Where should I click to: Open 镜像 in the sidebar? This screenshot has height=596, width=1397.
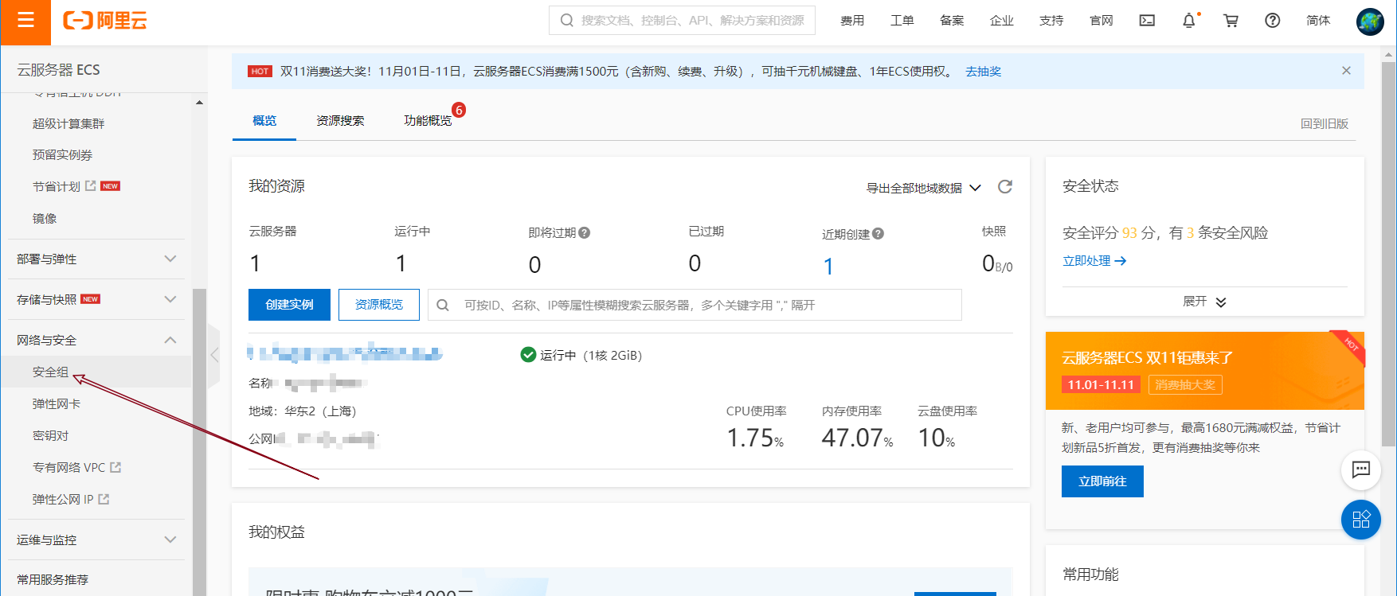click(x=45, y=219)
